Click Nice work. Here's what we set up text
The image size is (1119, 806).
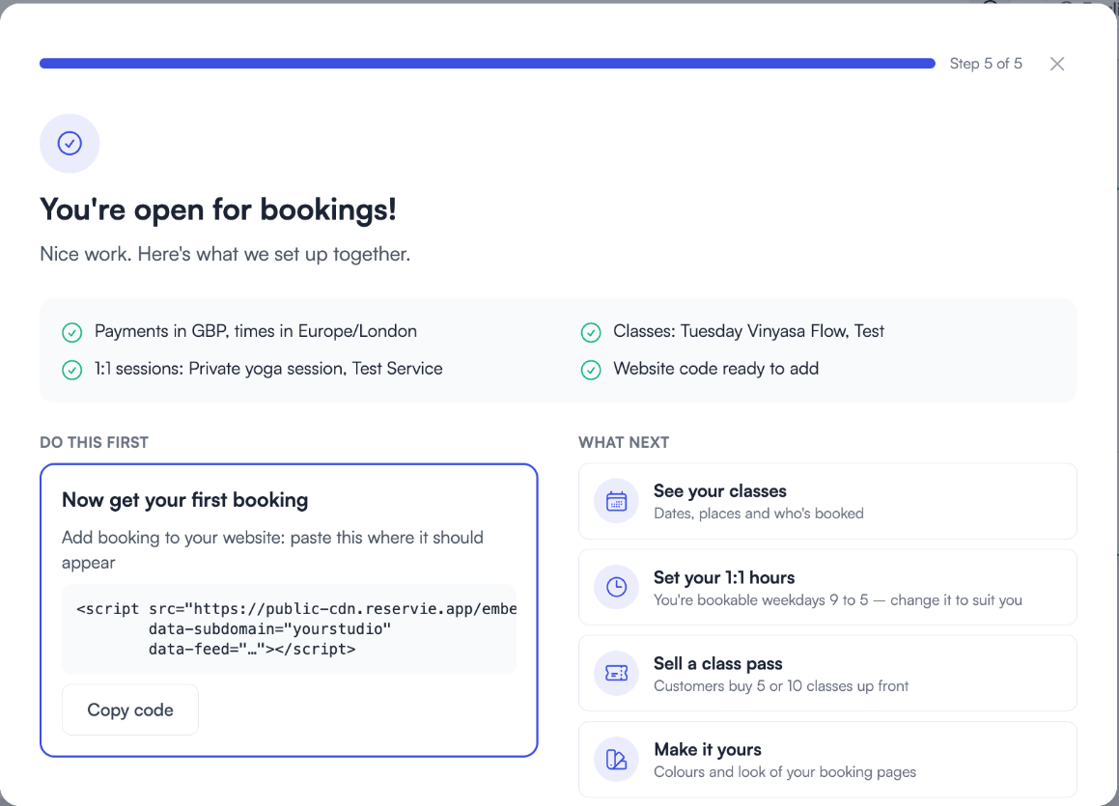225,254
